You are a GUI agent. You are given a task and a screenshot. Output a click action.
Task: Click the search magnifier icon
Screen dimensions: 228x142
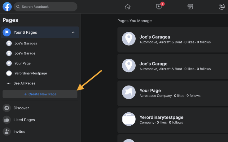pos(18,7)
